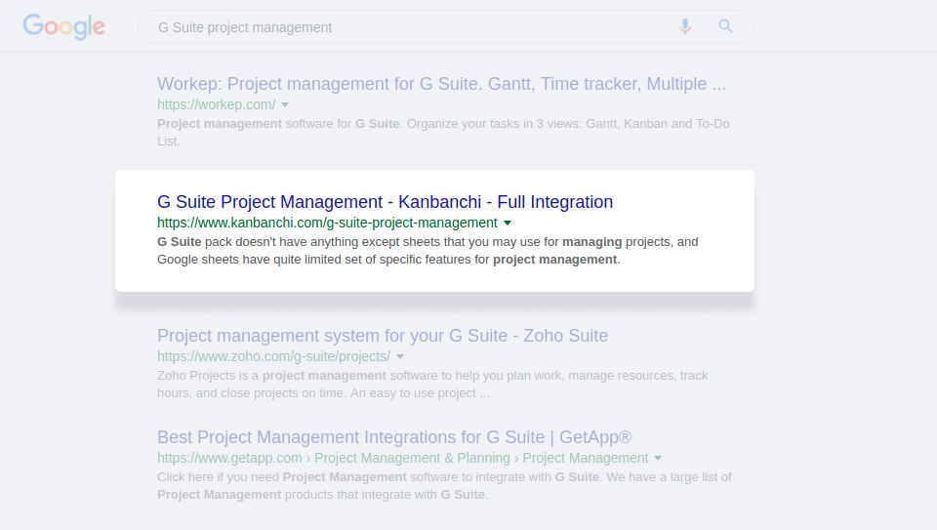Click the kanbanchi.com g-suite-project-management URL

pos(327,223)
